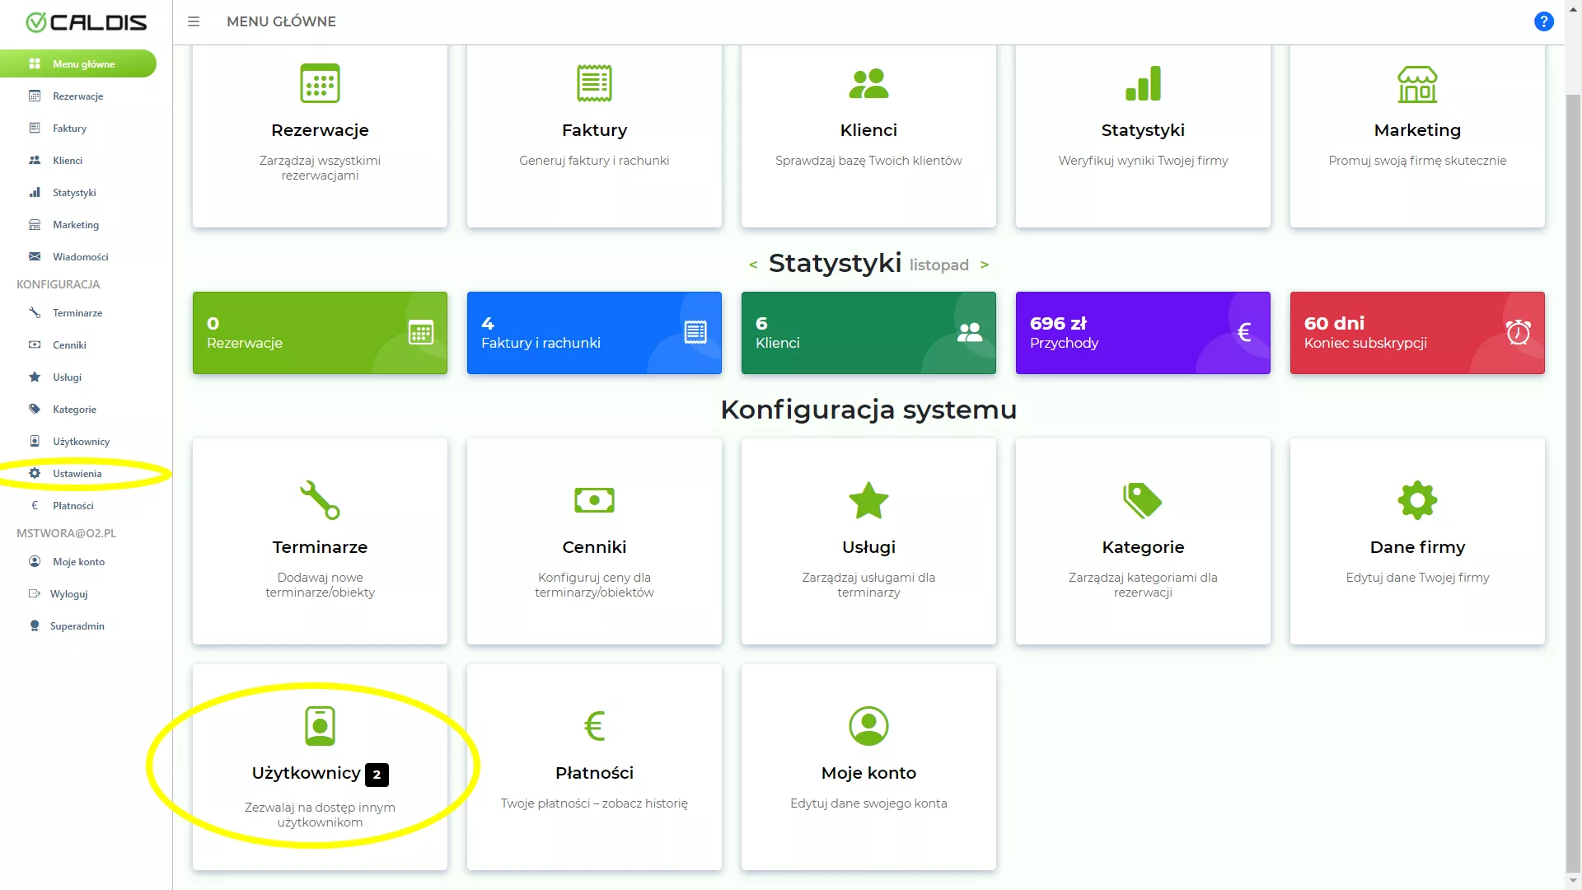Open the Moje konto tile
1582x890 pixels.
tap(868, 767)
